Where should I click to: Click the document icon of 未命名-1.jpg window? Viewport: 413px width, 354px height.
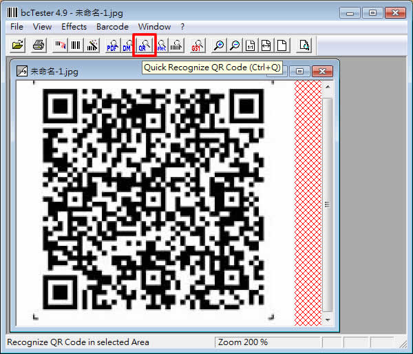tap(22, 71)
